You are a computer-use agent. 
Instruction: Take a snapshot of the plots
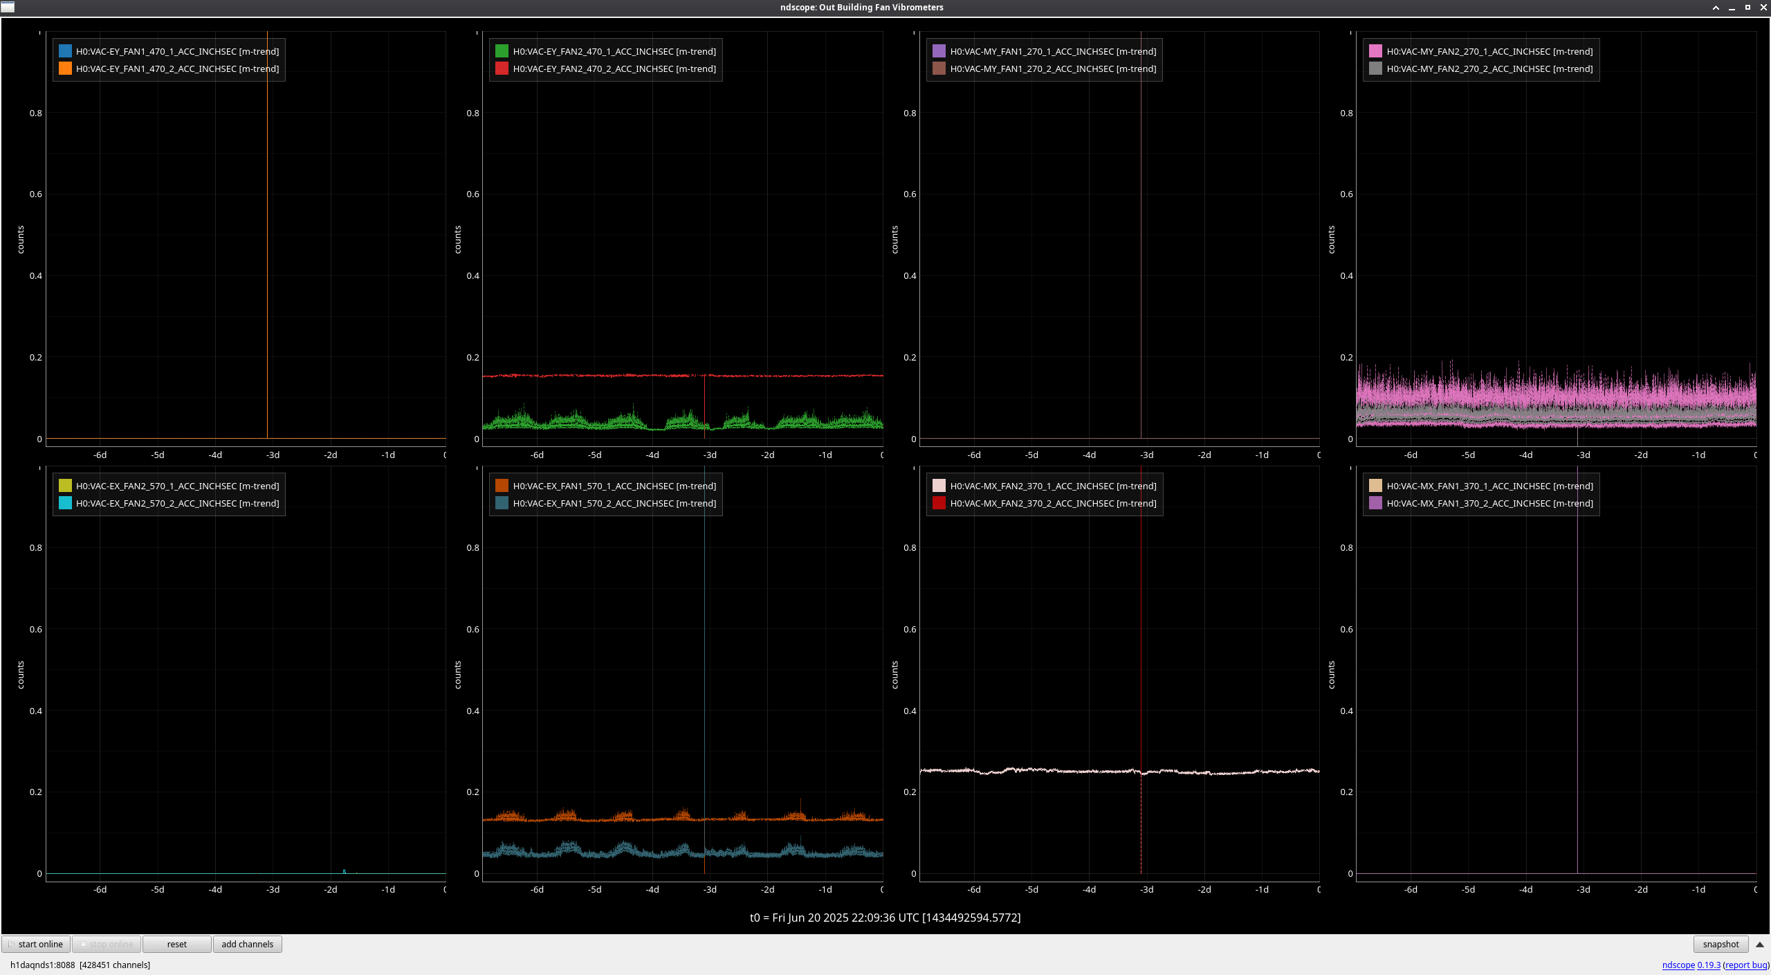(x=1720, y=944)
